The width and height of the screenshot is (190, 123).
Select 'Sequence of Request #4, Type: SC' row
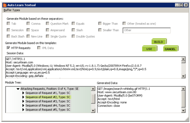pyautogui.click(x=48, y=106)
